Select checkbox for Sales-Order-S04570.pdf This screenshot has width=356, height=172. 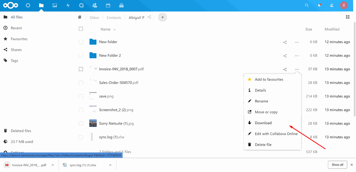pyautogui.click(x=81, y=83)
